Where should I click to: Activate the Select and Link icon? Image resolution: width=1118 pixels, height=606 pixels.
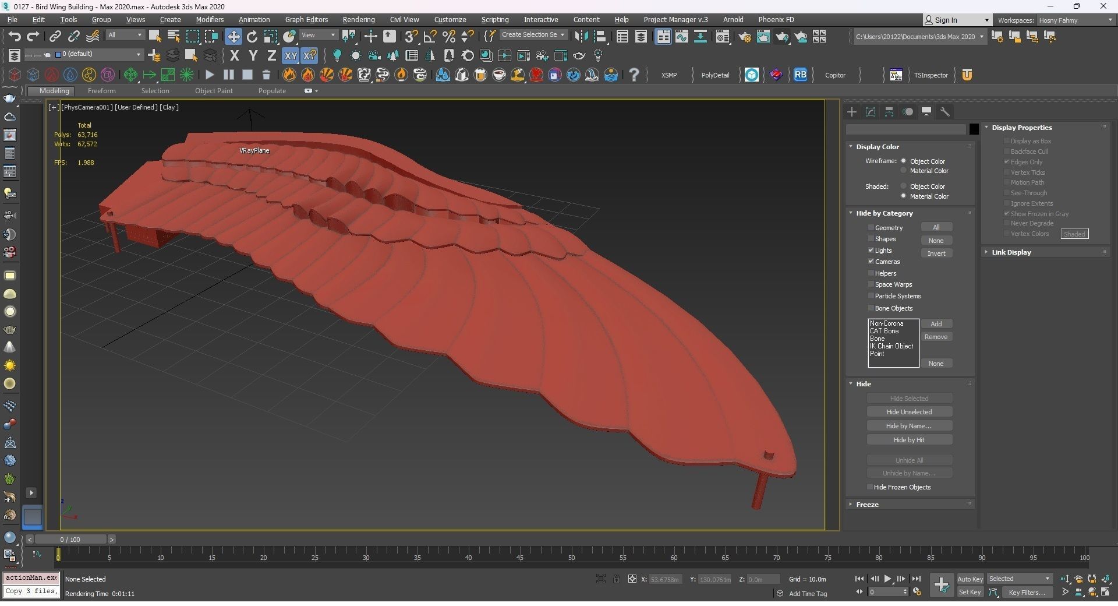55,36
